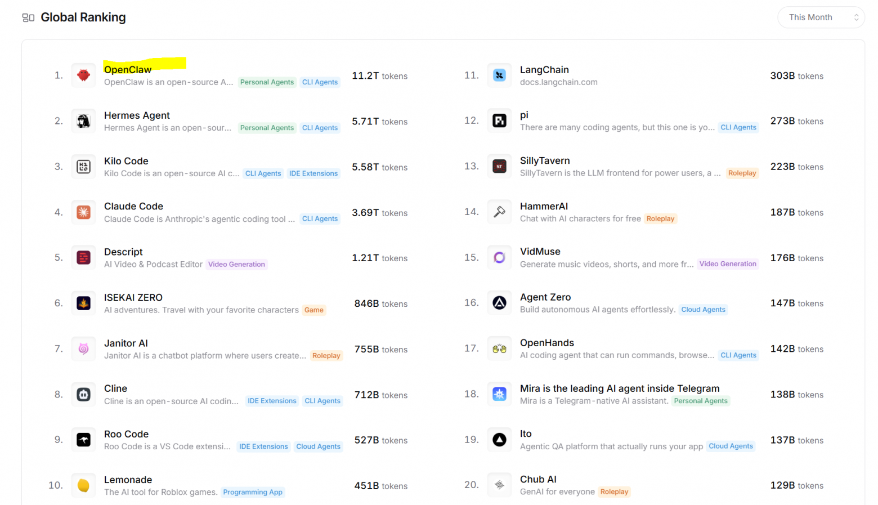
Task: Select Programming App tag on Lemonade row
Action: [x=253, y=492]
